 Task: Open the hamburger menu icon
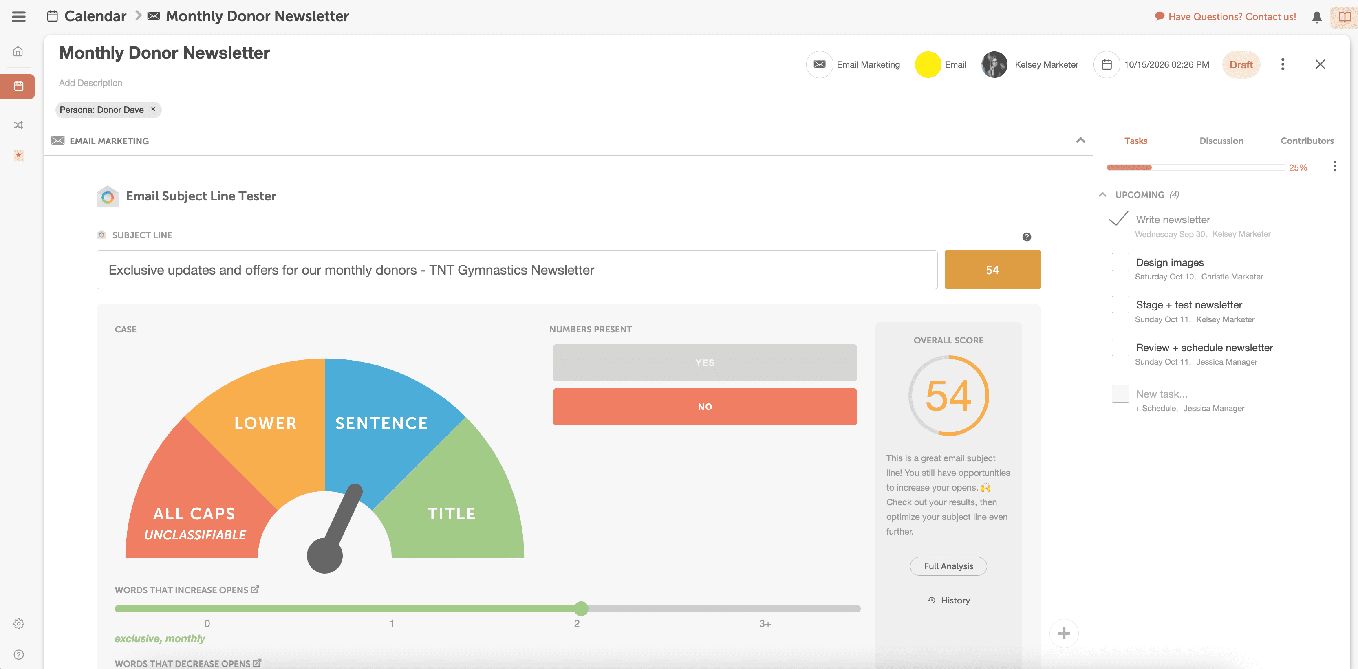pyautogui.click(x=18, y=16)
